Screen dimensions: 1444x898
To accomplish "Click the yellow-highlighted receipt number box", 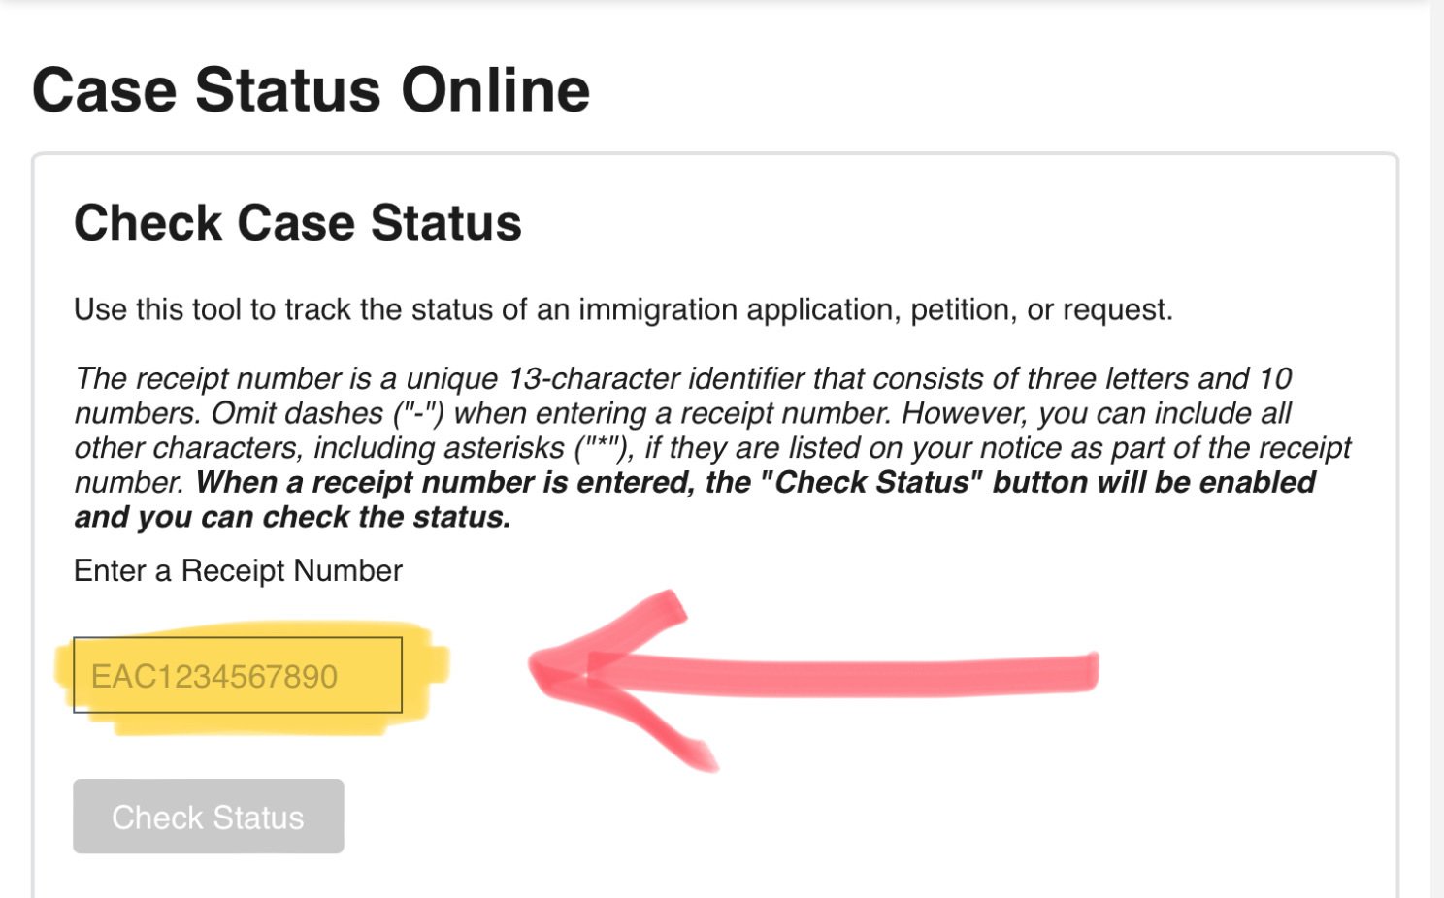I will pos(237,674).
